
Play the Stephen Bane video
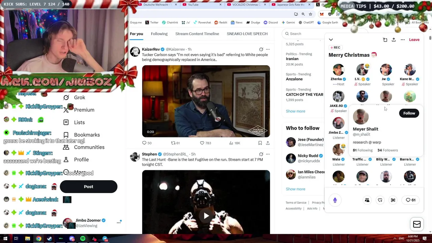pos(206,216)
